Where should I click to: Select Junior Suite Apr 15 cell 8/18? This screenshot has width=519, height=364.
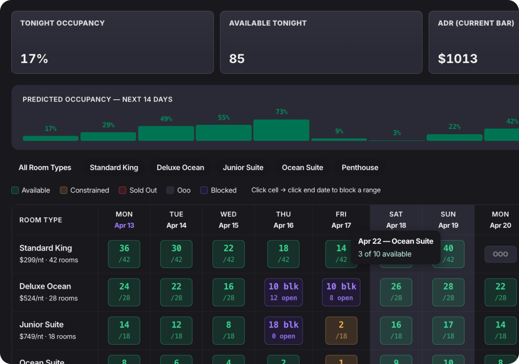pyautogui.click(x=229, y=330)
